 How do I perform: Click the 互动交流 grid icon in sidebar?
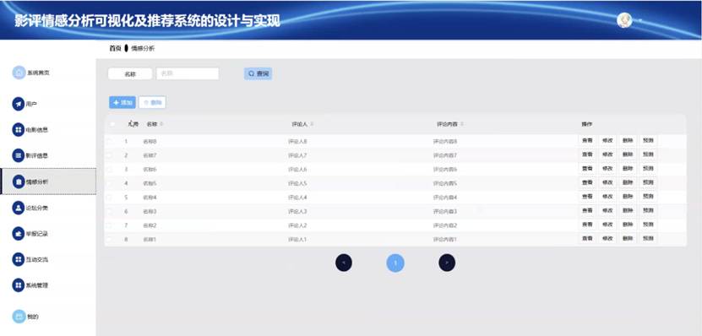click(x=19, y=259)
